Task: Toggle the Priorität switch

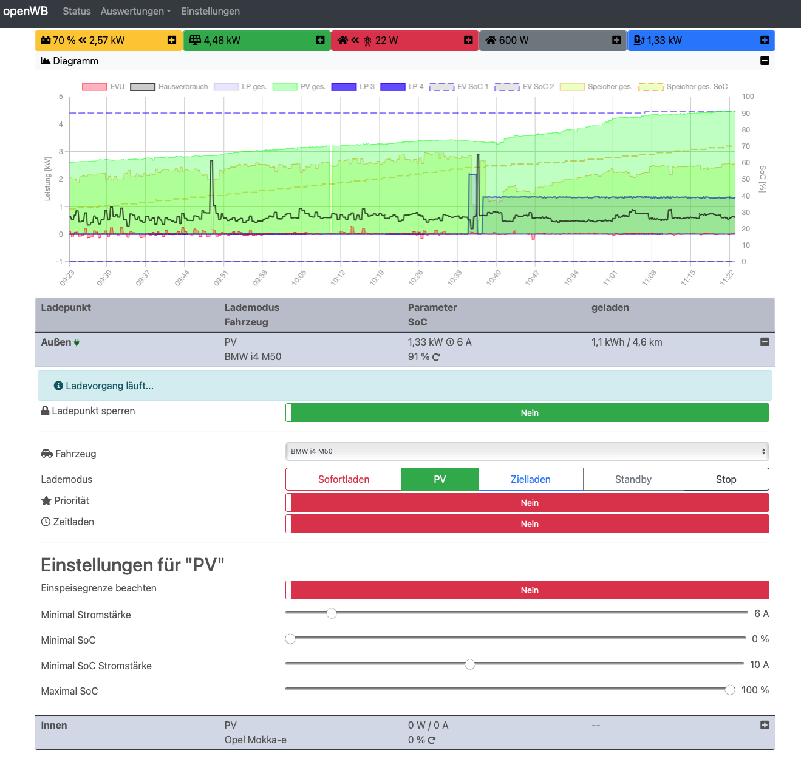Action: coord(527,503)
